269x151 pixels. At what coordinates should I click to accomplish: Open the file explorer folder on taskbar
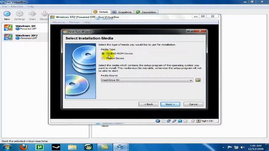tap(72, 147)
